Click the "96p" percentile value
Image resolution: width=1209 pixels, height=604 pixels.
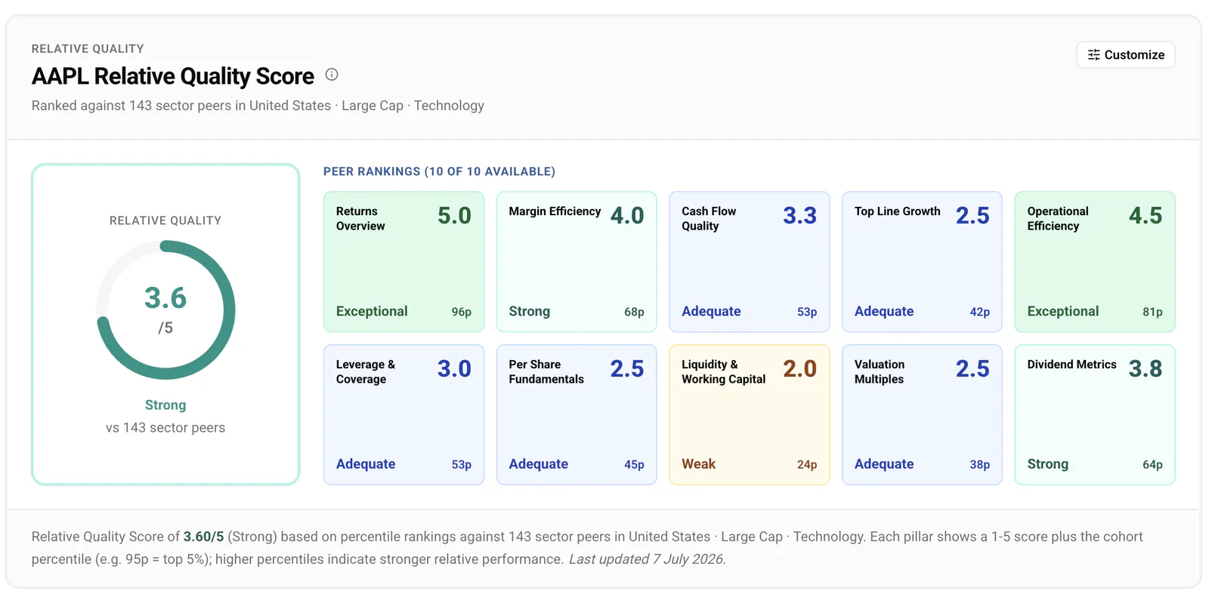462,312
